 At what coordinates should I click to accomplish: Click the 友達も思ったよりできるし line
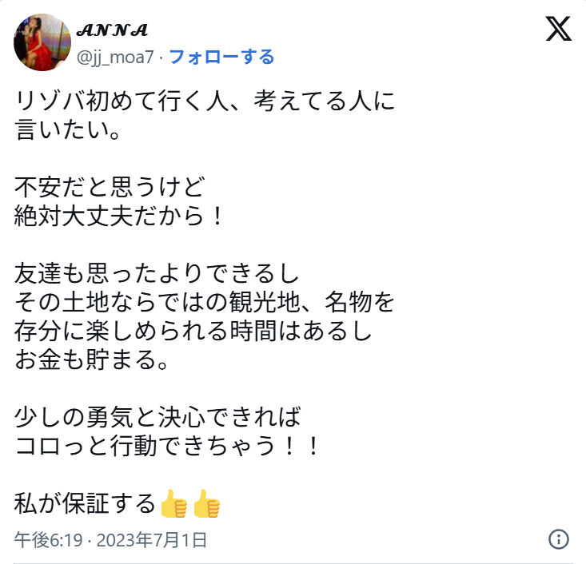pos(157,275)
